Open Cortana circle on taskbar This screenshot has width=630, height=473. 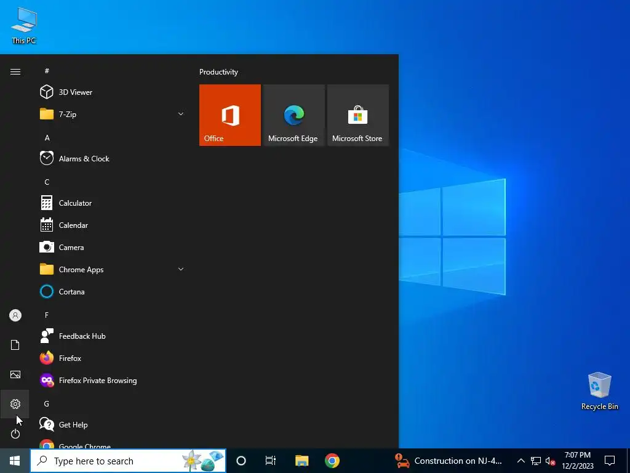point(241,461)
